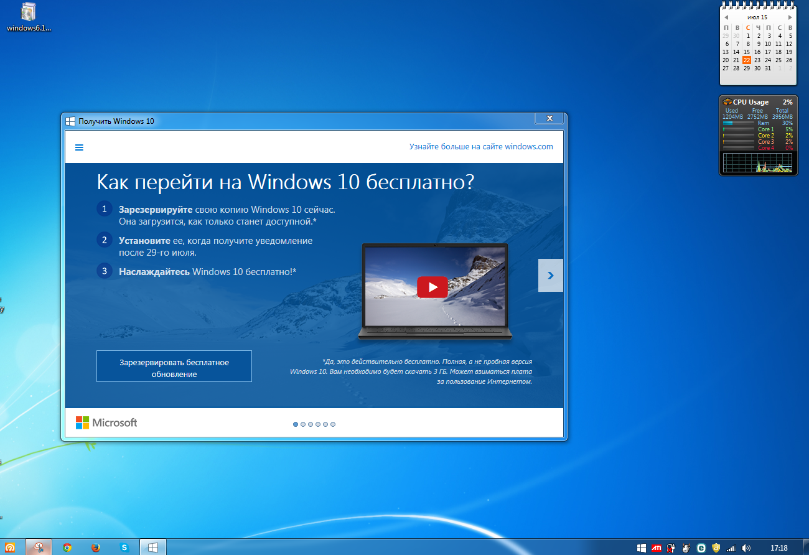Click step 3 number circle
Viewport: 809px width, 555px height.
point(105,271)
